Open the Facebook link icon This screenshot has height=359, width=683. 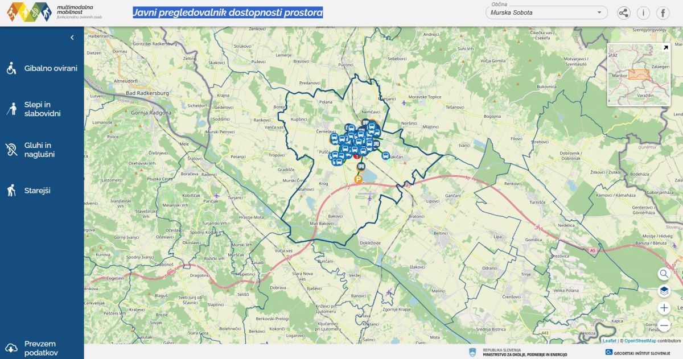(663, 13)
